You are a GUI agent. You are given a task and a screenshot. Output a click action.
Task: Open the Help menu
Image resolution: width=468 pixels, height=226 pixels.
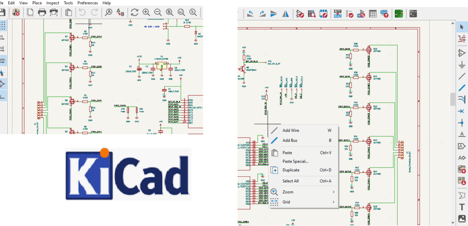[x=106, y=3]
